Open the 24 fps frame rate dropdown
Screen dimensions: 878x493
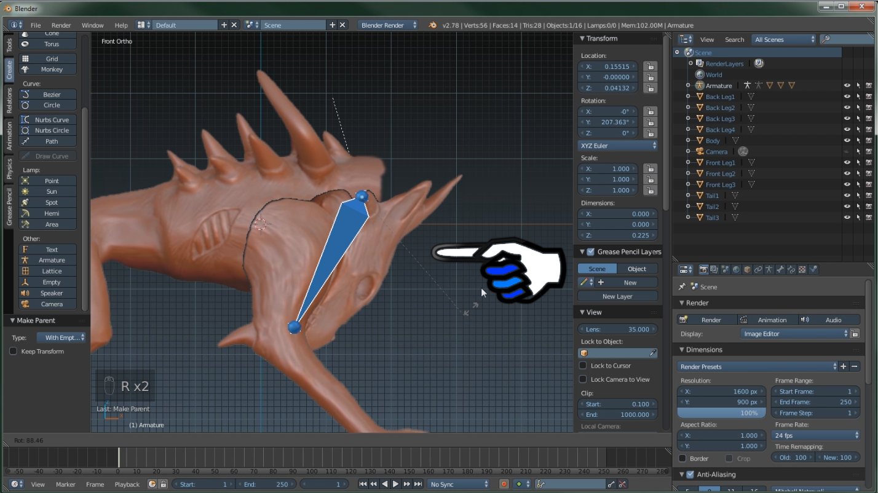816,435
